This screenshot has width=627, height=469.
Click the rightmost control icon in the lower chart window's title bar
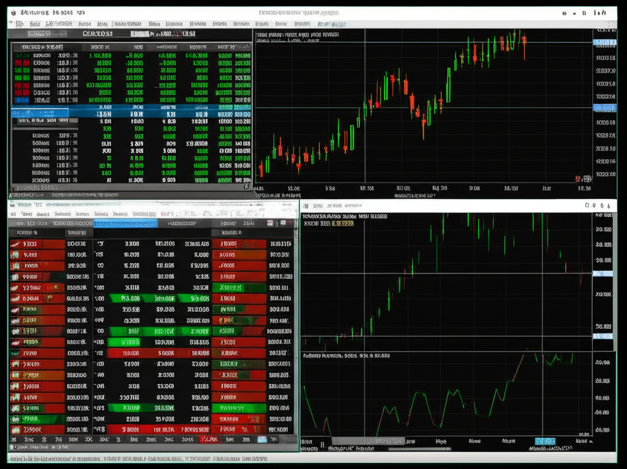tap(610, 206)
